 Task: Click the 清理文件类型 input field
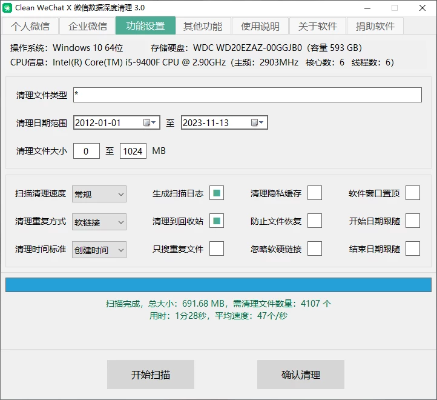(x=247, y=95)
